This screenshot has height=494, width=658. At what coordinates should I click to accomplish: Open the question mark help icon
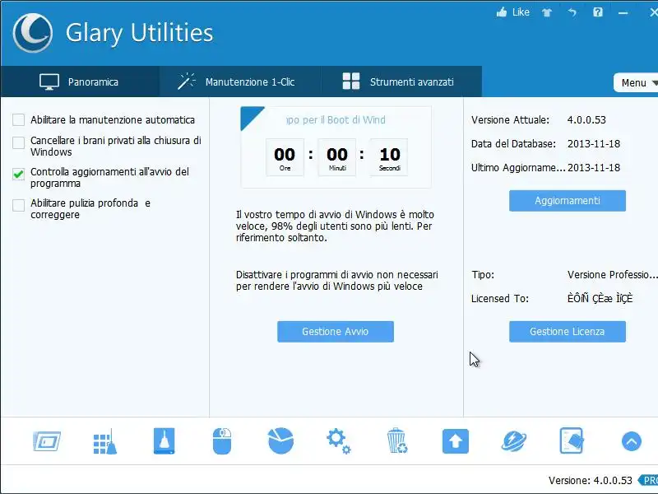[x=598, y=12]
